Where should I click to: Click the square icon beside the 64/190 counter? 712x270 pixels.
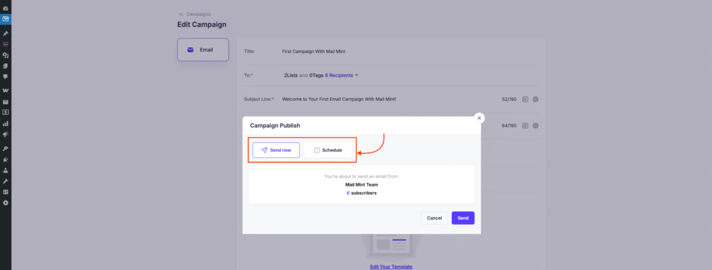pyautogui.click(x=525, y=126)
